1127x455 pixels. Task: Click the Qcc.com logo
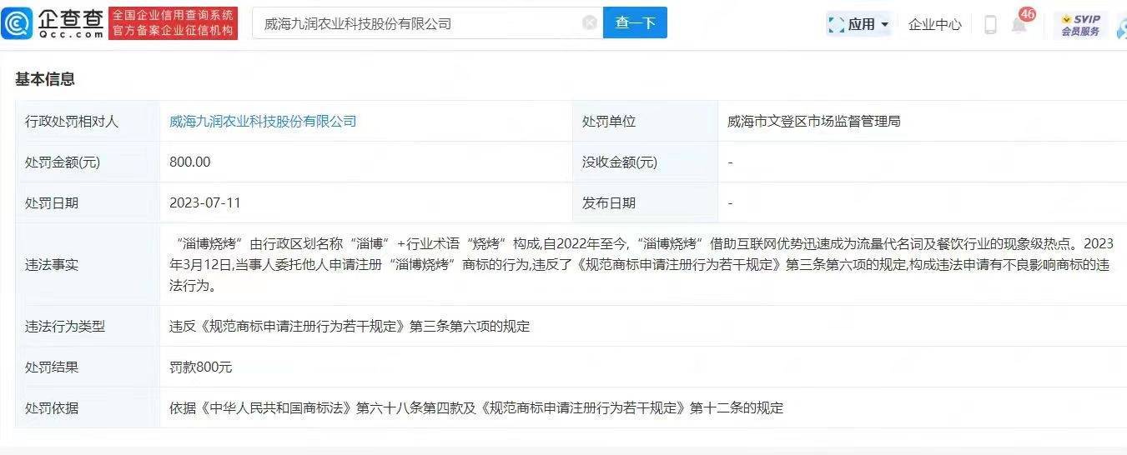pos(53,23)
